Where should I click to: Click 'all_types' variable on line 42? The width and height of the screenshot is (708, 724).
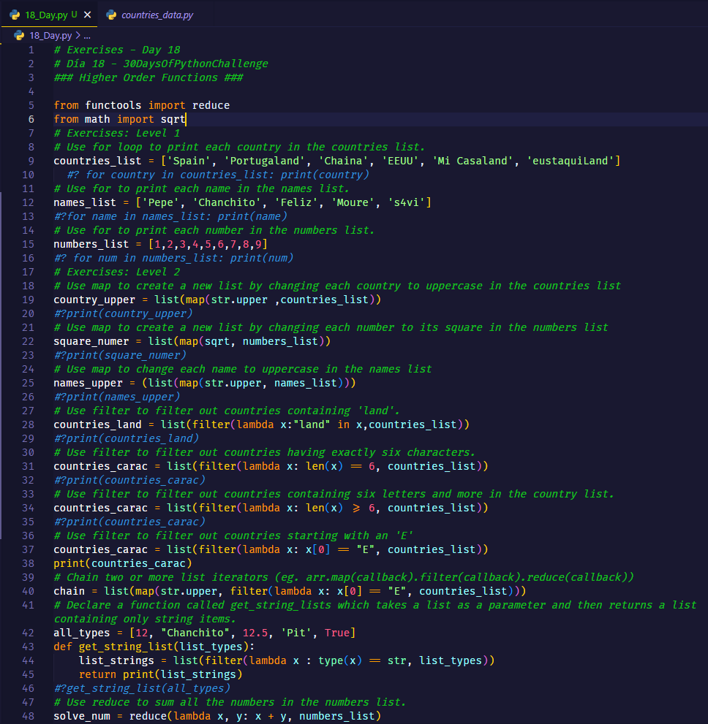81,633
